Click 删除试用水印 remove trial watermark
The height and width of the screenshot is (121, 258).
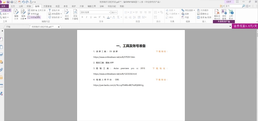(x=217, y=14)
